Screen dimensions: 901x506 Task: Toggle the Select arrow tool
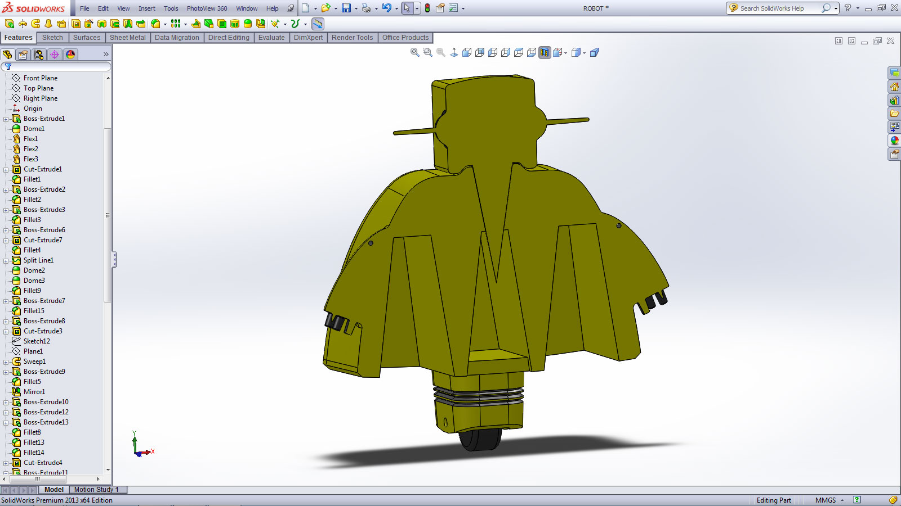[407, 8]
